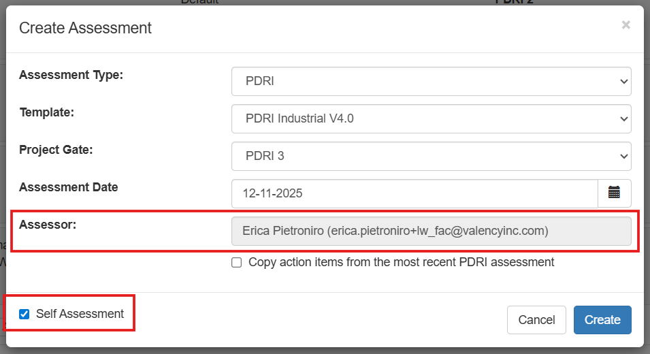Click the "Copy action items" label text

click(x=401, y=262)
